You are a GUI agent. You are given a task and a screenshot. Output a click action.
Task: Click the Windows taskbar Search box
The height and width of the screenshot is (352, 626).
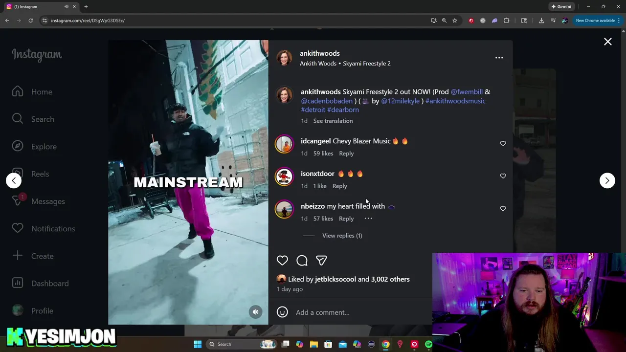[242, 344]
